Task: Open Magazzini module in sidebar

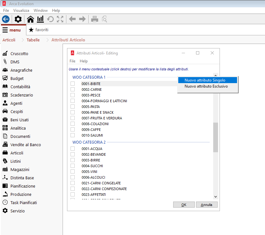Action: (20, 169)
